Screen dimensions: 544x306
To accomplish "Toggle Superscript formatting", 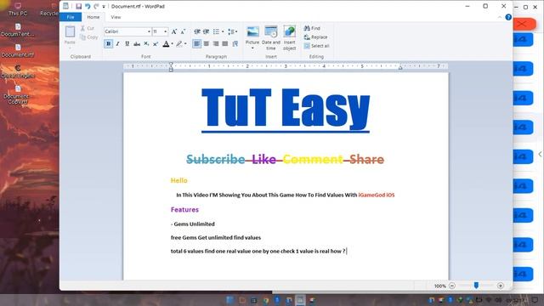I will tap(156, 43).
